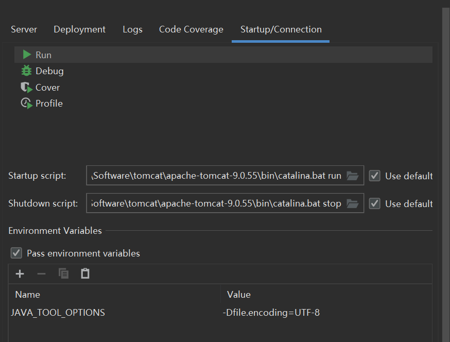
Task: Open the Code Coverage tab
Action: [x=191, y=29]
